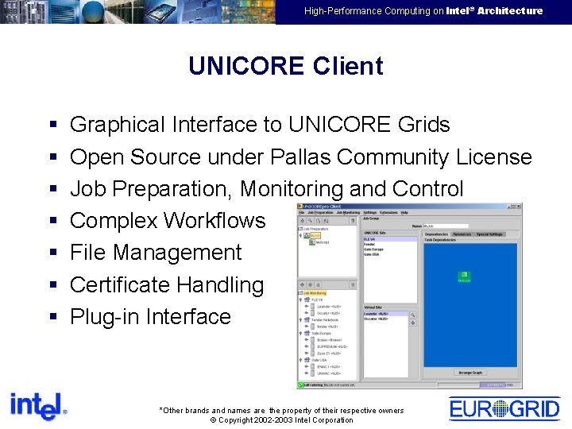Collapse the Gate Europe node in monitoring tree
This screenshot has width=572, height=429.
pyautogui.click(x=300, y=333)
